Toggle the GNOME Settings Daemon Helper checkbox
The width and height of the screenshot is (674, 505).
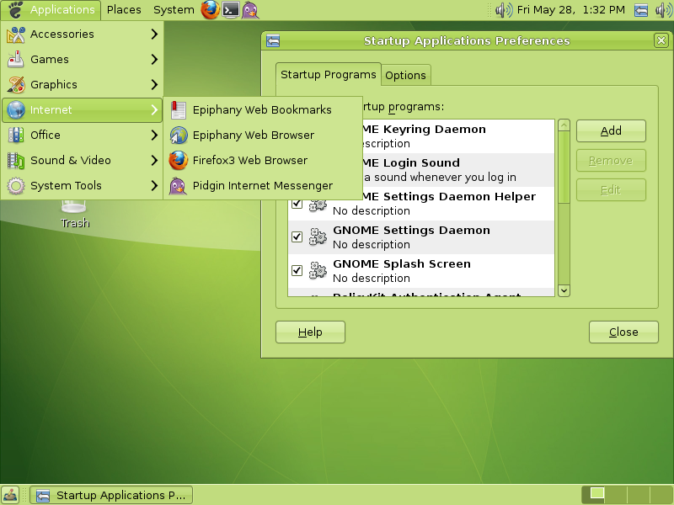point(297,203)
